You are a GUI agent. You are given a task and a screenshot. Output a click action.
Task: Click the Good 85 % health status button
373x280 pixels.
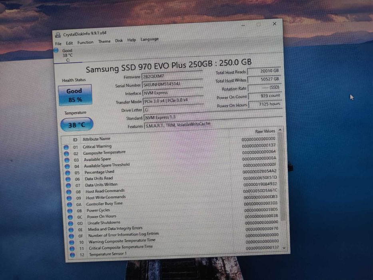(75, 95)
